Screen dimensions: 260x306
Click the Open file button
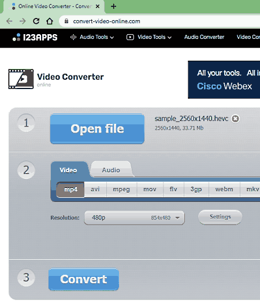coord(97,129)
